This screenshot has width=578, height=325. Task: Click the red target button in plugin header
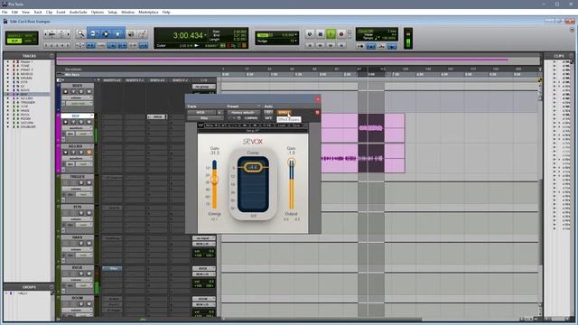pyautogui.click(x=317, y=112)
